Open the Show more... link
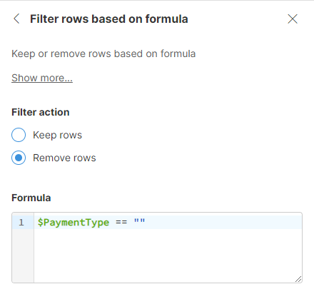 pyautogui.click(x=42, y=78)
